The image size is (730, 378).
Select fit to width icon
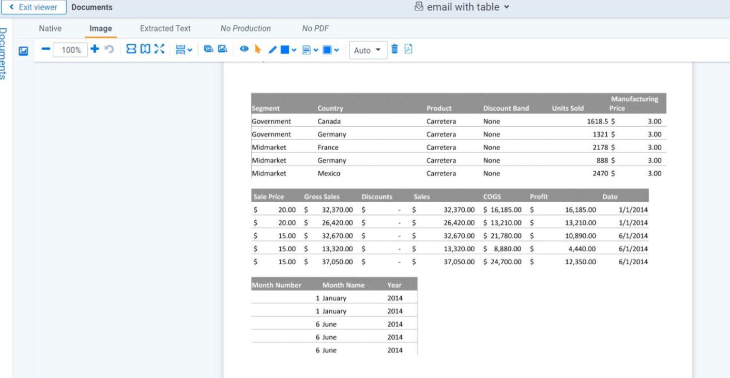pyautogui.click(x=131, y=49)
